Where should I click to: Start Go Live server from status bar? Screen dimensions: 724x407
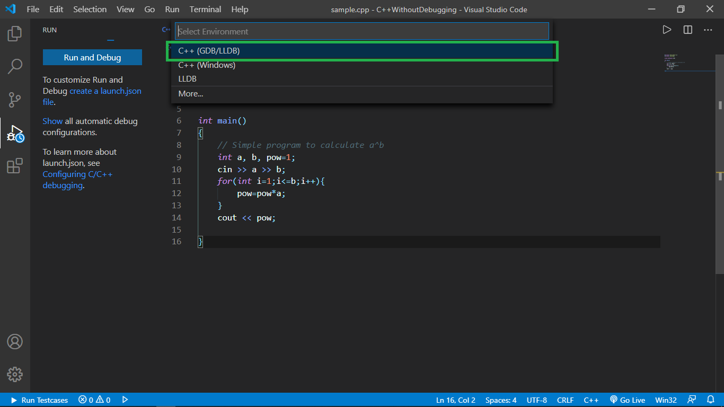click(x=628, y=400)
